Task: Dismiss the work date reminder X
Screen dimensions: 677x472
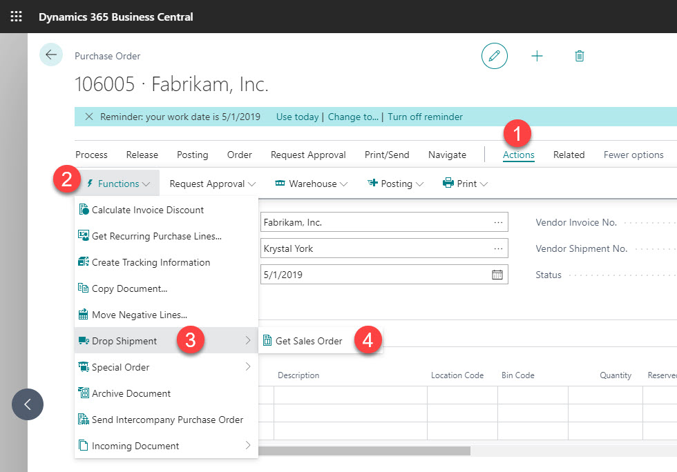Action: click(x=88, y=117)
